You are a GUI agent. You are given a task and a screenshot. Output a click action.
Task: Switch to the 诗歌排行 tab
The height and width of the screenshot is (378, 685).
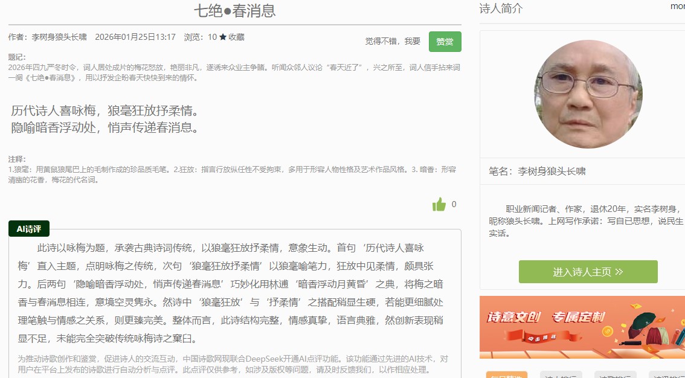pyautogui.click(x=615, y=375)
